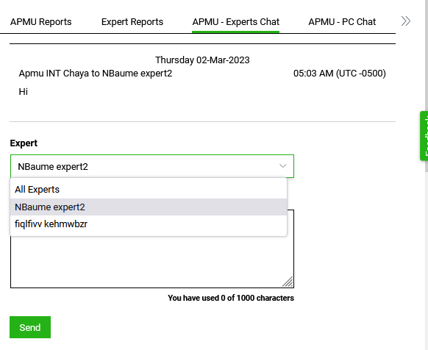This screenshot has height=350, width=428.
Task: Open the Expert combo box field
Action: tap(152, 166)
